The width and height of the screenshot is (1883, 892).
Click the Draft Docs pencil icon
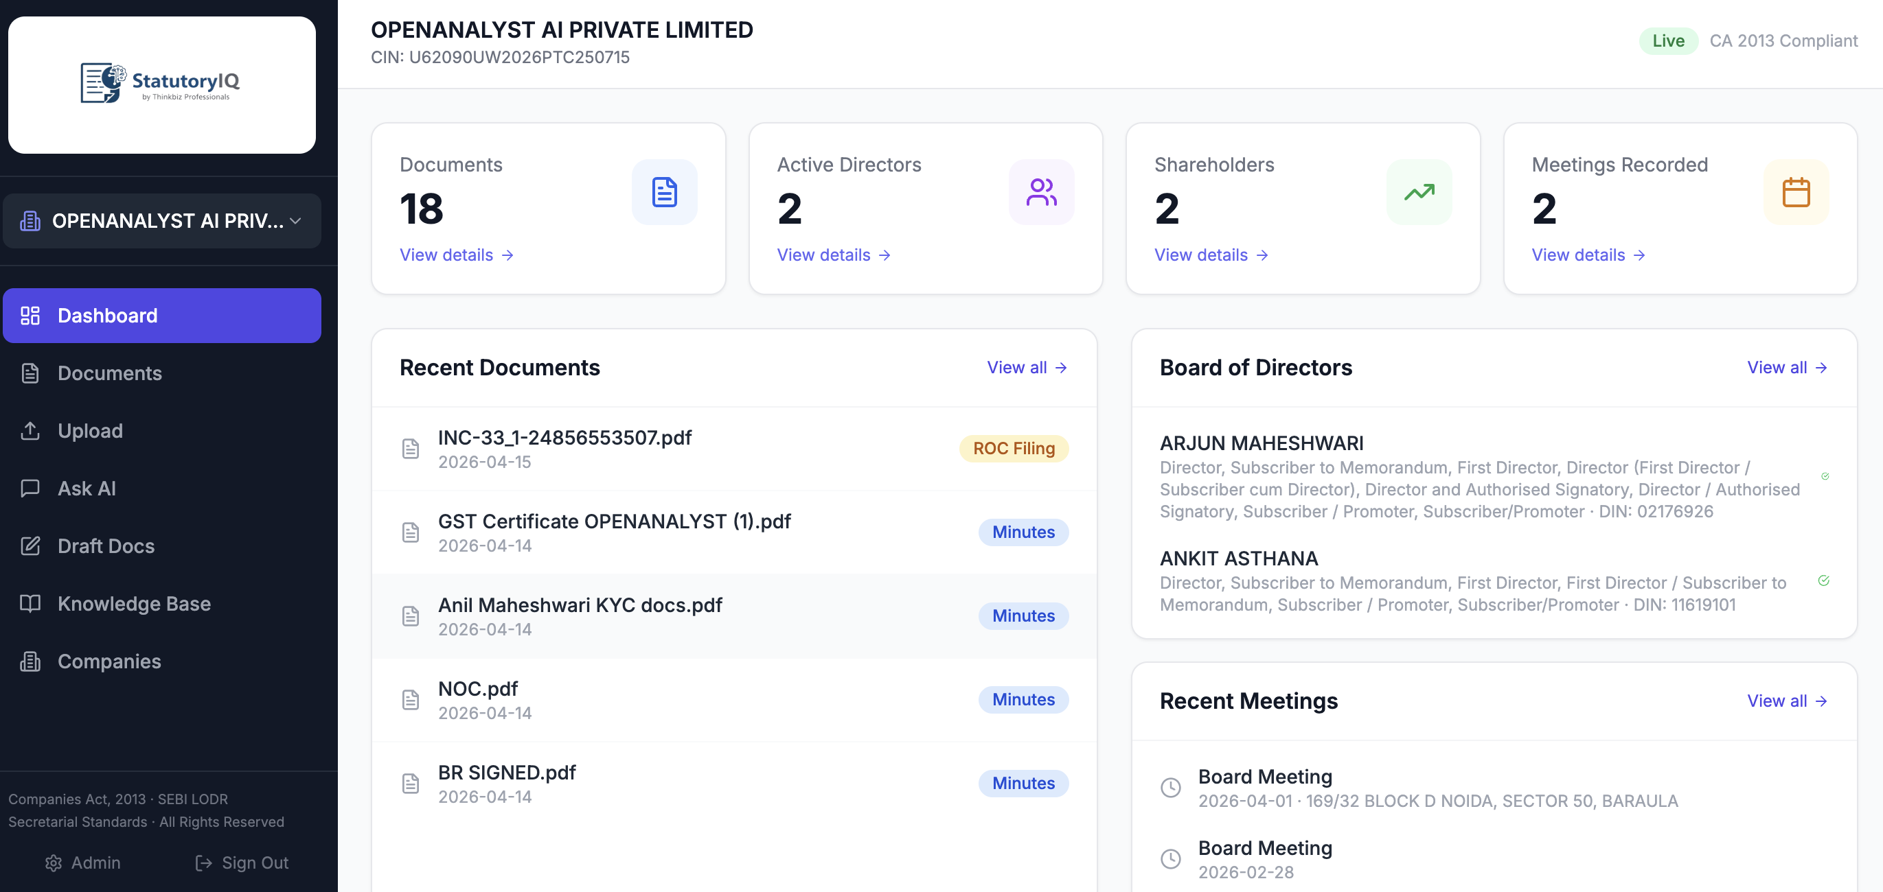pos(30,546)
